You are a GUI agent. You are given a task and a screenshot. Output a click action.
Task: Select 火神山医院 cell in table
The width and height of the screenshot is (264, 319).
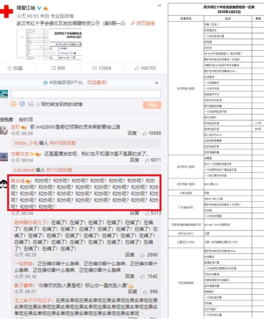[186, 193]
